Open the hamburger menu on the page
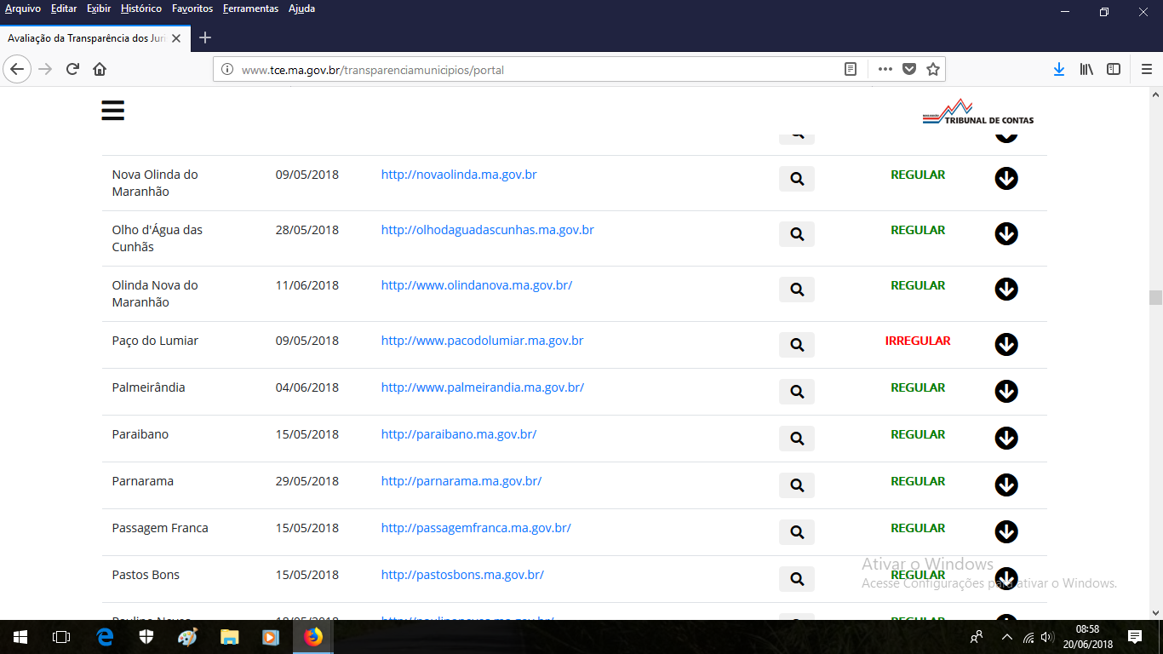 112,110
